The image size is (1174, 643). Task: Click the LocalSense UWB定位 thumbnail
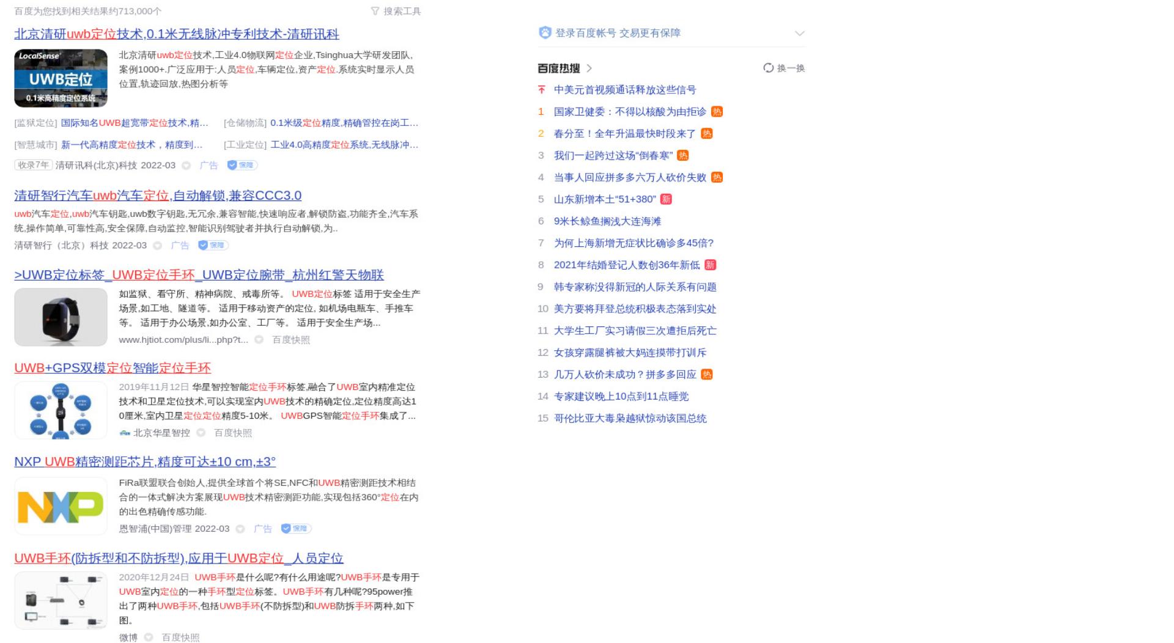61,78
